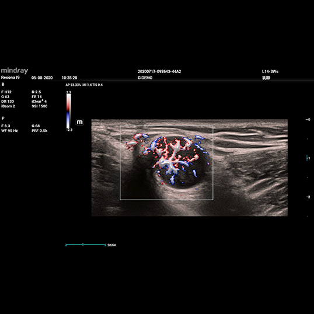Select the cyan focus marker on depth scale
The width and height of the screenshot is (314, 314).
(x=307, y=158)
